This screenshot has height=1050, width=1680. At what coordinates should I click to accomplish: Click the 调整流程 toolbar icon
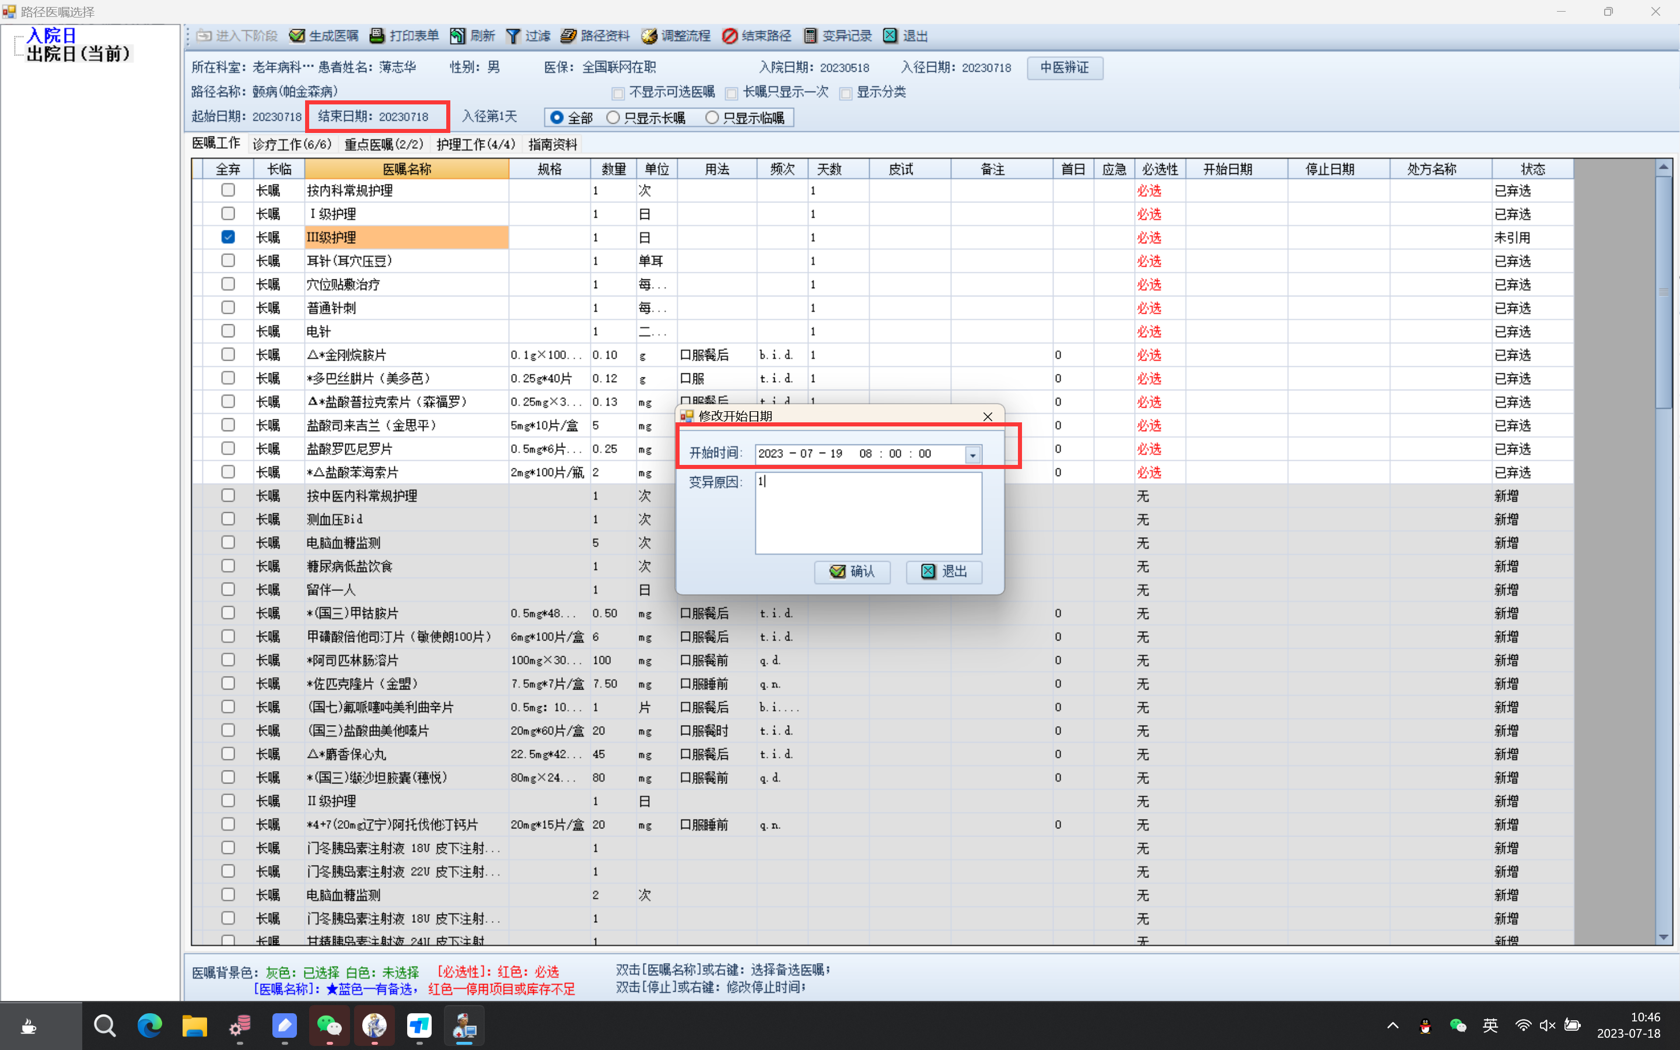(x=649, y=36)
